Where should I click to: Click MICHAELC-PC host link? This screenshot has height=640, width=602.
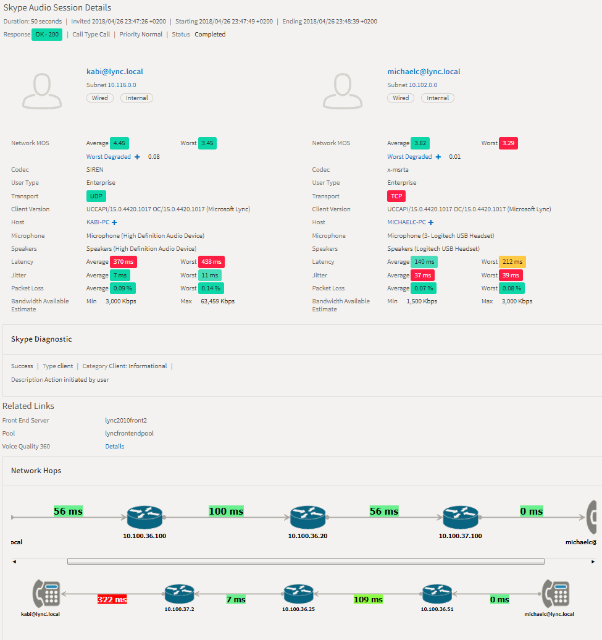pyautogui.click(x=407, y=222)
